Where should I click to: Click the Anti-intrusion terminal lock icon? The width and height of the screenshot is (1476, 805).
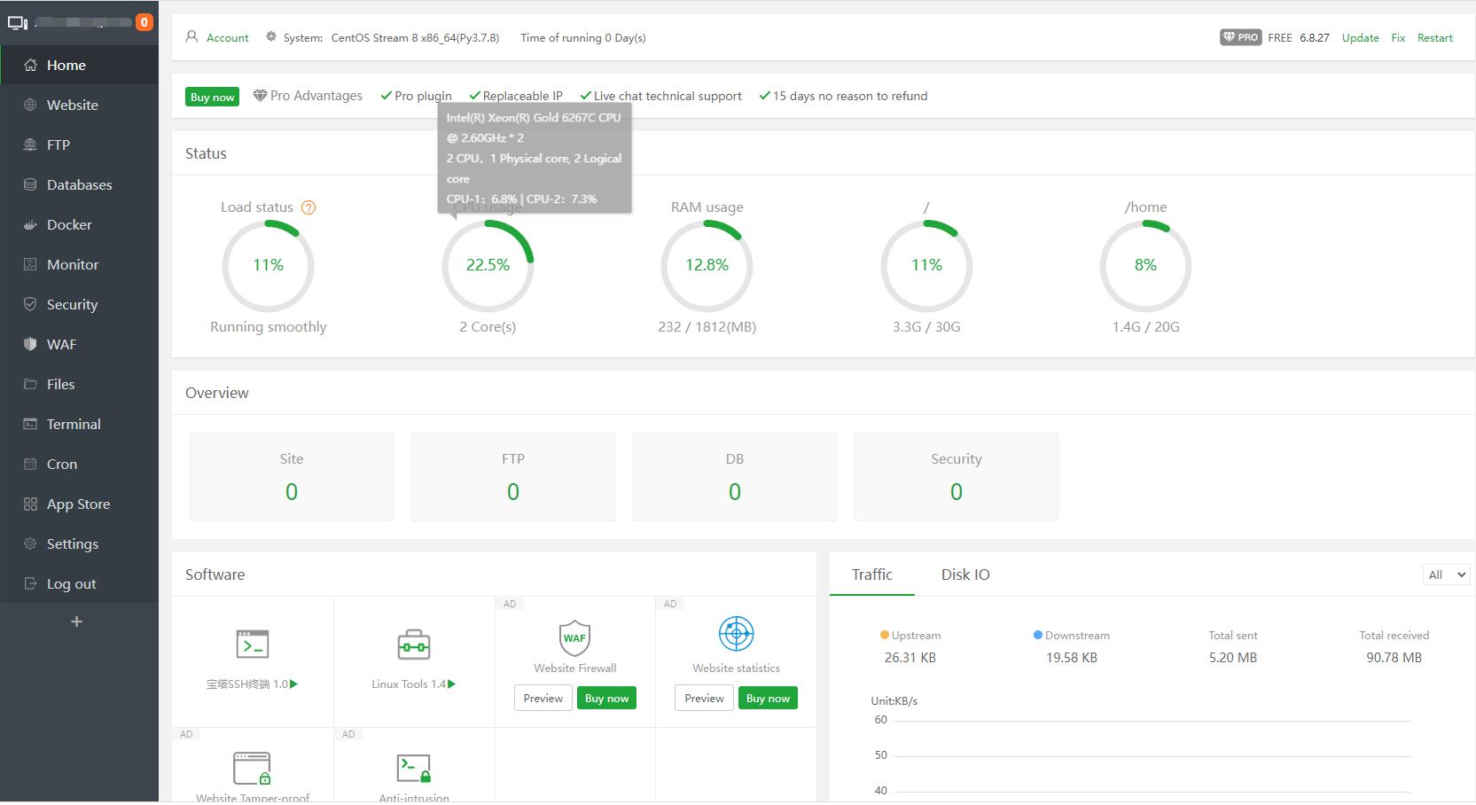tap(414, 769)
